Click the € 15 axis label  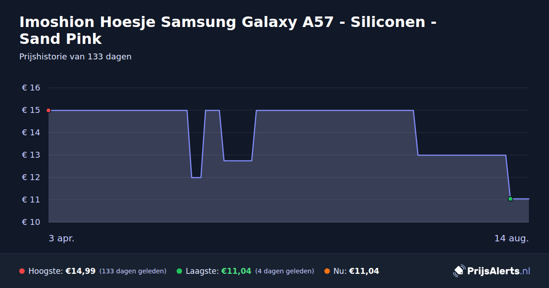[x=31, y=110]
